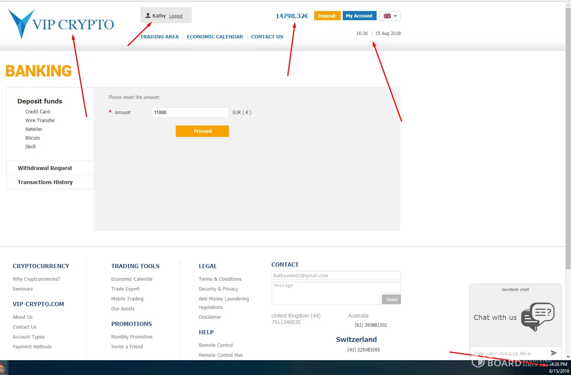This screenshot has width=571, height=375.
Task: Expand Transactions History section
Action: click(45, 182)
